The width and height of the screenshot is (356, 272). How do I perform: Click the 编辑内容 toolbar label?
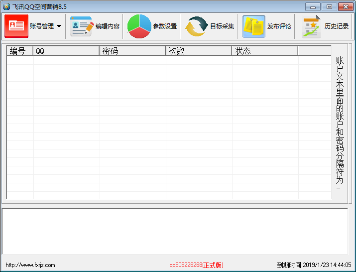(x=108, y=26)
